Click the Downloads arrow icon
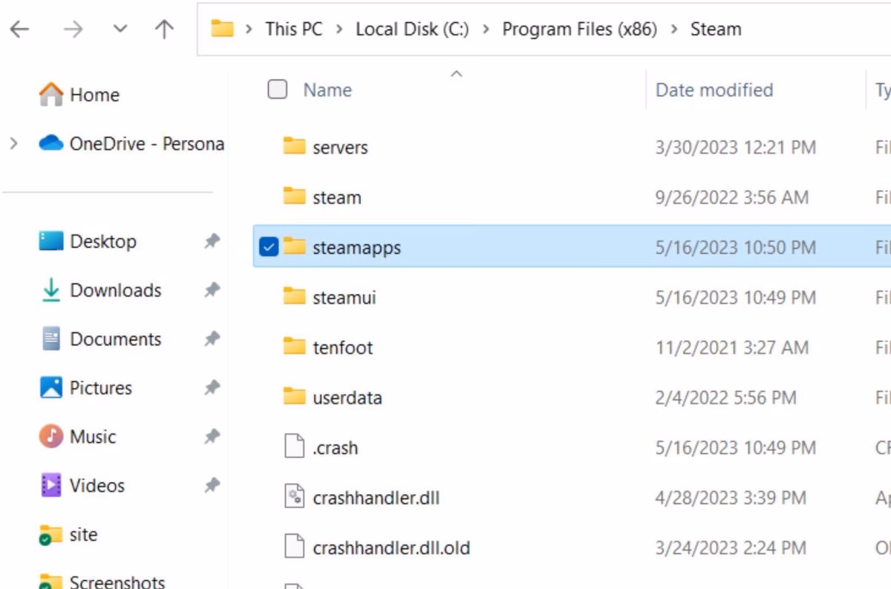This screenshot has height=589, width=891. coord(51,290)
